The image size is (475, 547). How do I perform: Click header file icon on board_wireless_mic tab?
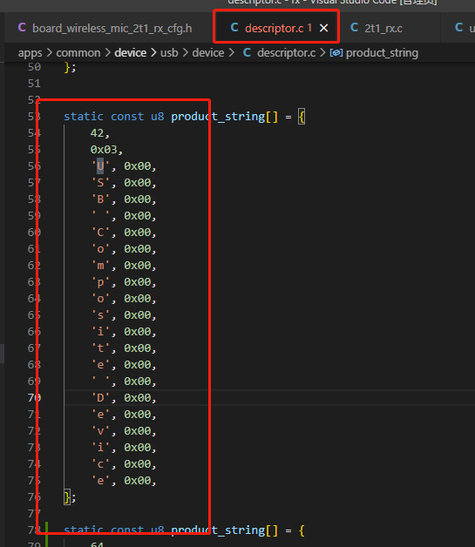[x=22, y=28]
